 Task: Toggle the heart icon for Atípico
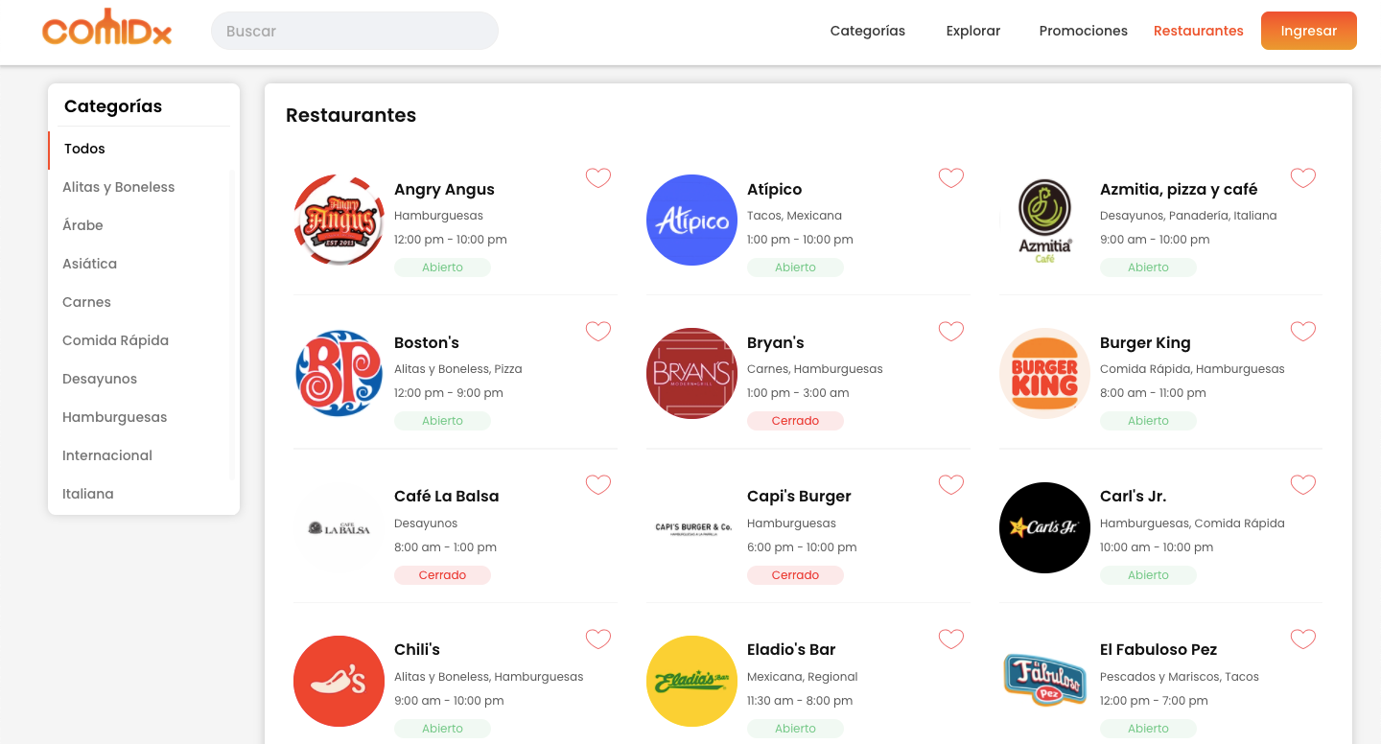(951, 178)
